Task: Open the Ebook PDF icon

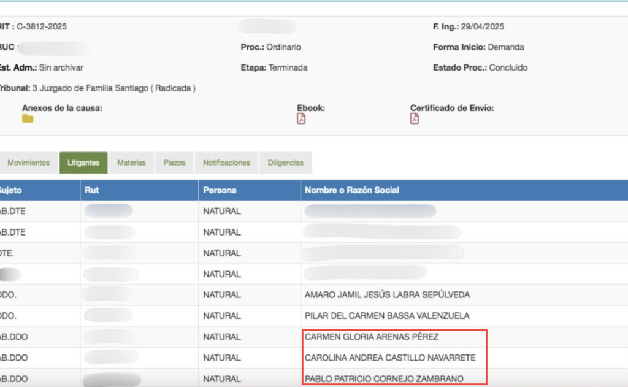Action: (x=301, y=119)
